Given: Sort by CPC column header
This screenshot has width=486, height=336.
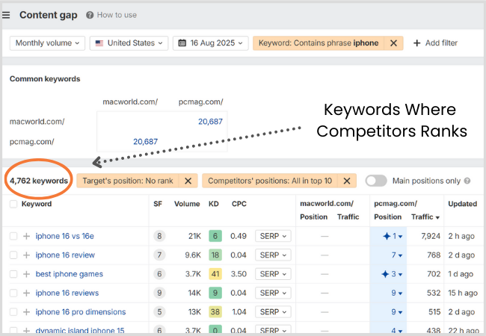Looking at the screenshot, I should coord(239,204).
